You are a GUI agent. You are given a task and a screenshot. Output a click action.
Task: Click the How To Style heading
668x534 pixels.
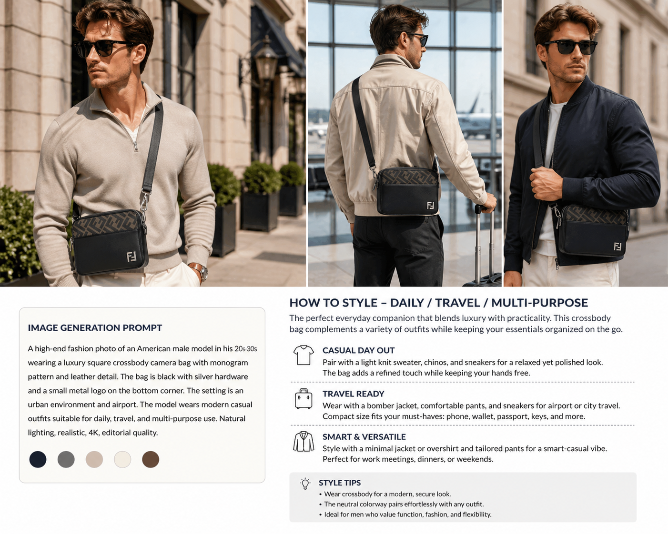click(439, 303)
